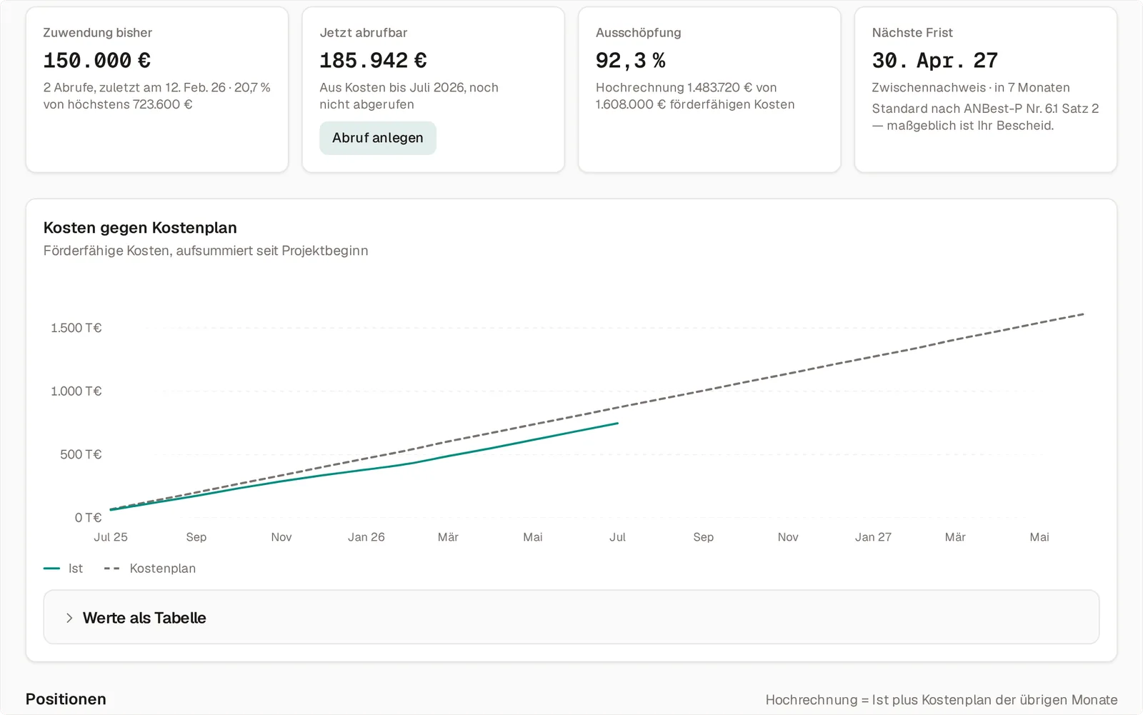Click the Jan 27 axis label
Screen dimensions: 1143x715
[873, 537]
